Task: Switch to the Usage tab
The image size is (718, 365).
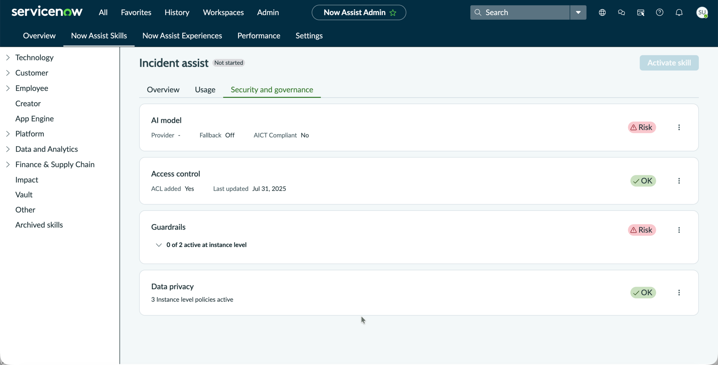Action: tap(205, 89)
